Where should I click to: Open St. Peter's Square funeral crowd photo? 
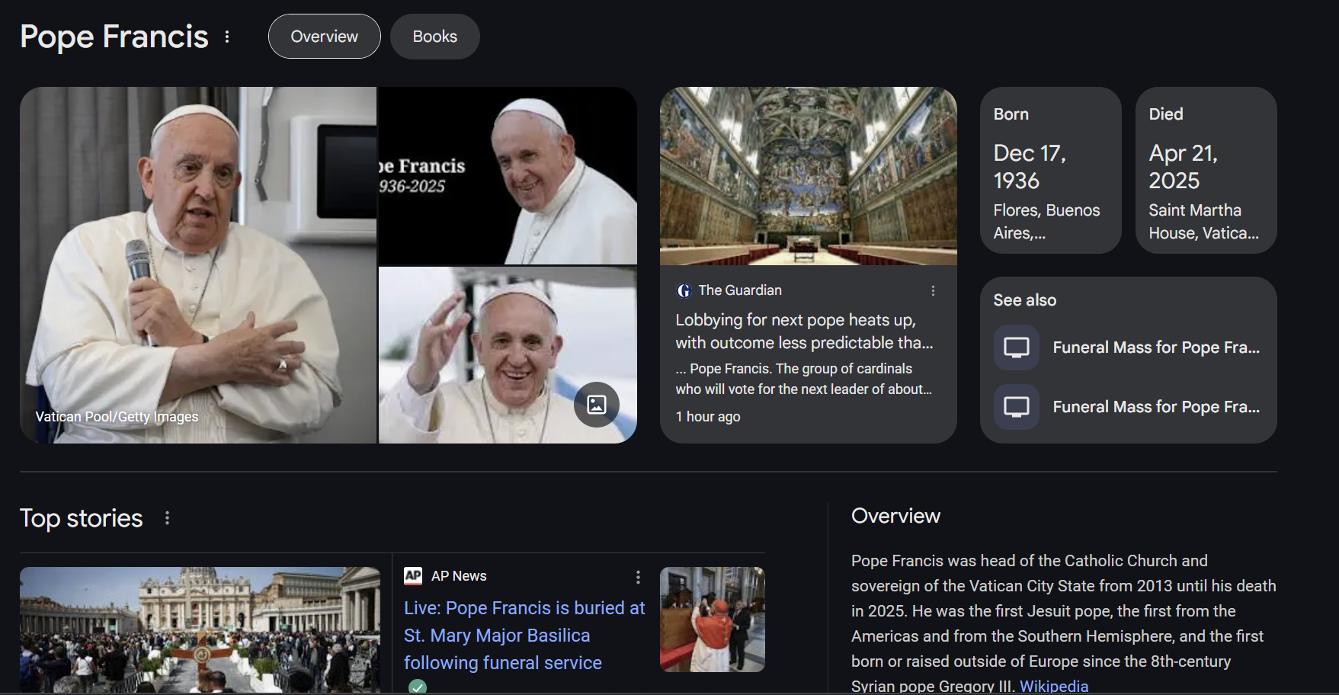200,629
